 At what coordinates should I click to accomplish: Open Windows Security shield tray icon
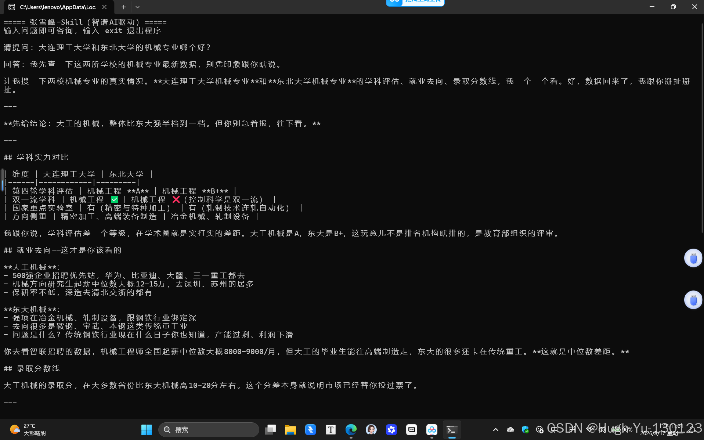(x=525, y=430)
